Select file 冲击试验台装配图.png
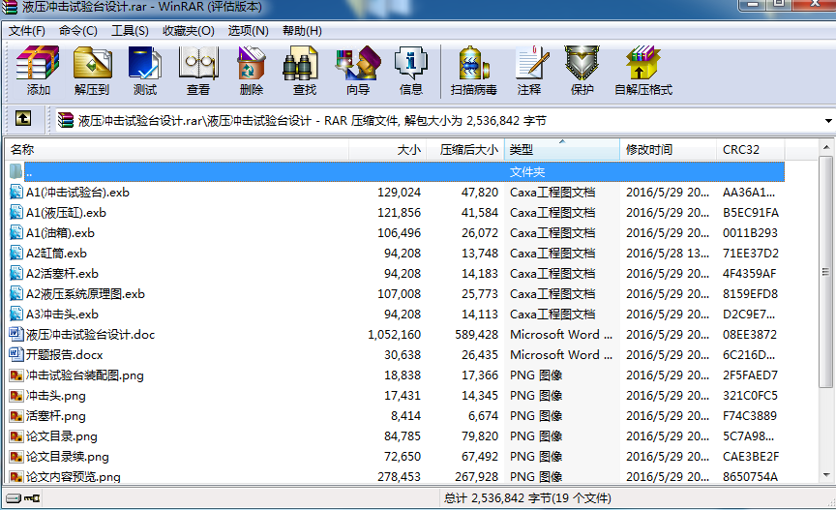The width and height of the screenshot is (836, 510). coord(85,375)
